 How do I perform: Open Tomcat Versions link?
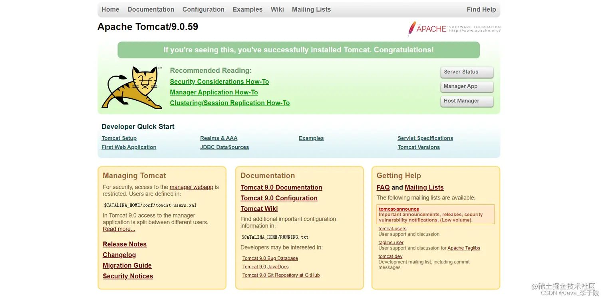[419, 147]
